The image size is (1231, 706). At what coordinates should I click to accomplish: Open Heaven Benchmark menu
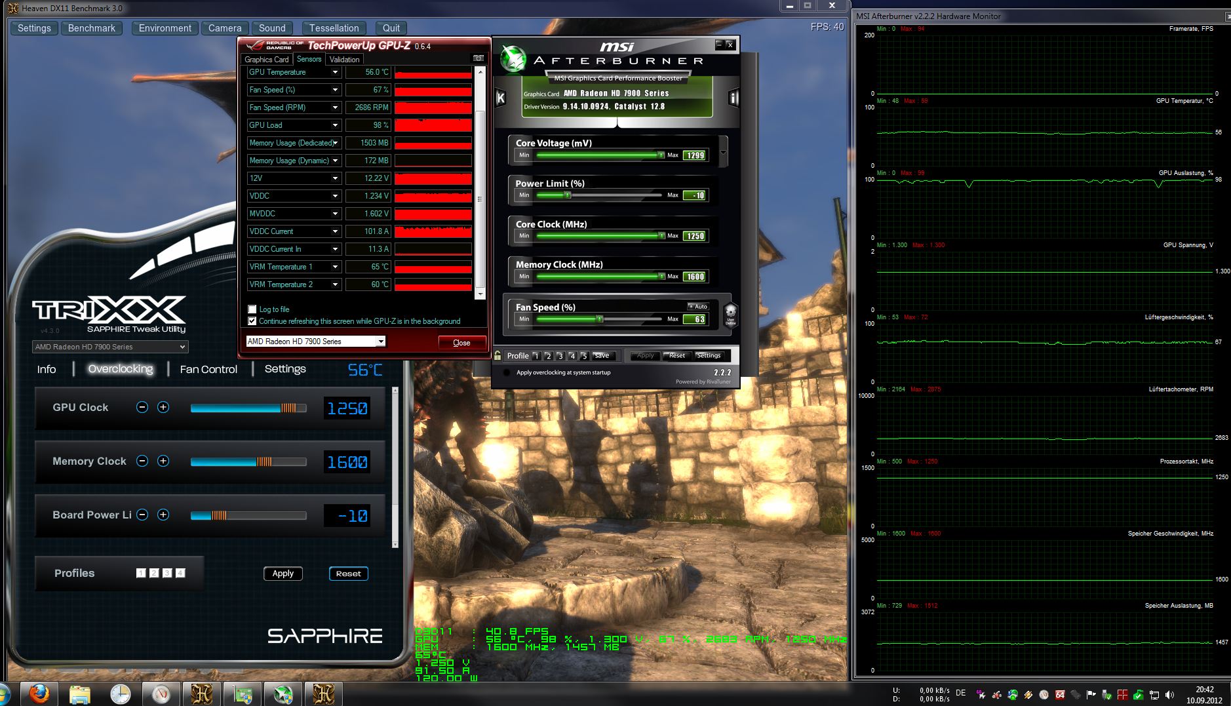(x=92, y=28)
